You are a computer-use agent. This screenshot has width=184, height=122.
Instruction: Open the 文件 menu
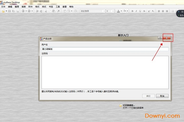point(3,7)
